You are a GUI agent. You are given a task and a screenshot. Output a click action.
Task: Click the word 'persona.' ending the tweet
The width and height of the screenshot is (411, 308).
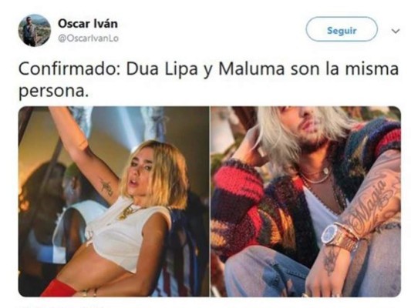[53, 92]
